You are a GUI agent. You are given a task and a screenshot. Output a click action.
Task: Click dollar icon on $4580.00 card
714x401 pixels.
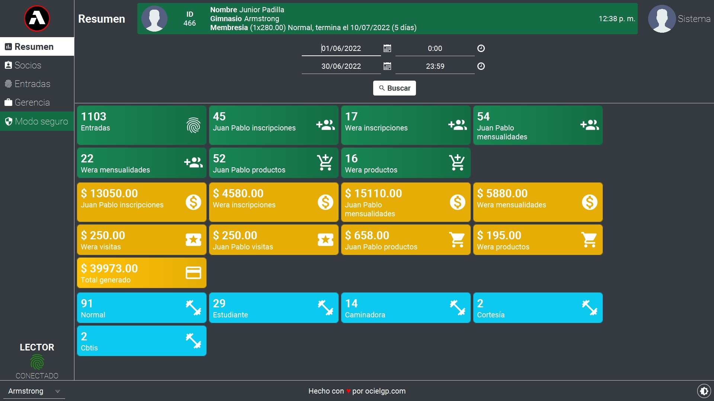coord(326,202)
